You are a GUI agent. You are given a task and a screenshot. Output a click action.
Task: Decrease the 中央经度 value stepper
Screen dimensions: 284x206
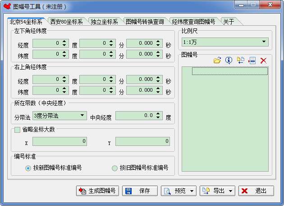coord(158,117)
